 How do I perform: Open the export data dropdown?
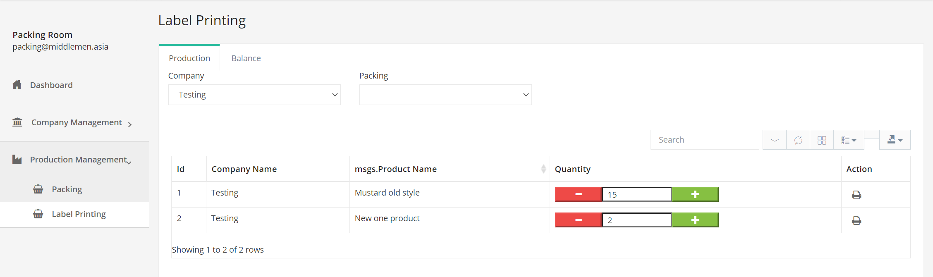coord(895,140)
